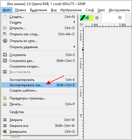Click the new document icon beside Создать...
This screenshot has height=140, width=132.
(x=5, y=17)
